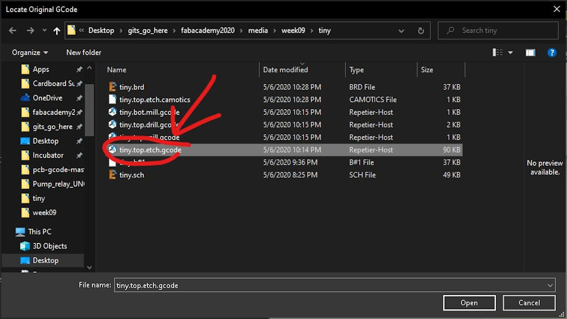Open pinned fabacademy2 folder in navigation pane

(x=54, y=112)
